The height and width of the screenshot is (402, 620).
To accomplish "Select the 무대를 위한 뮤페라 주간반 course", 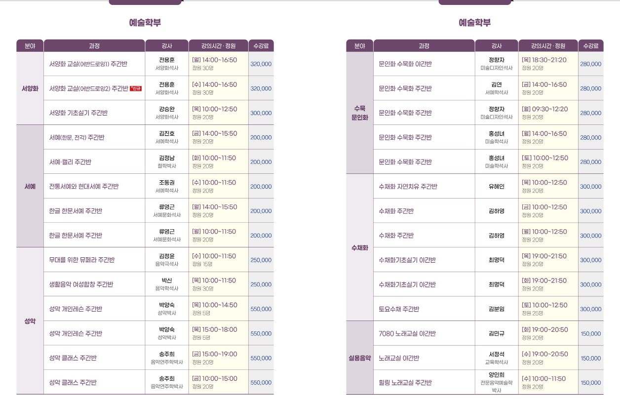I will click(82, 260).
